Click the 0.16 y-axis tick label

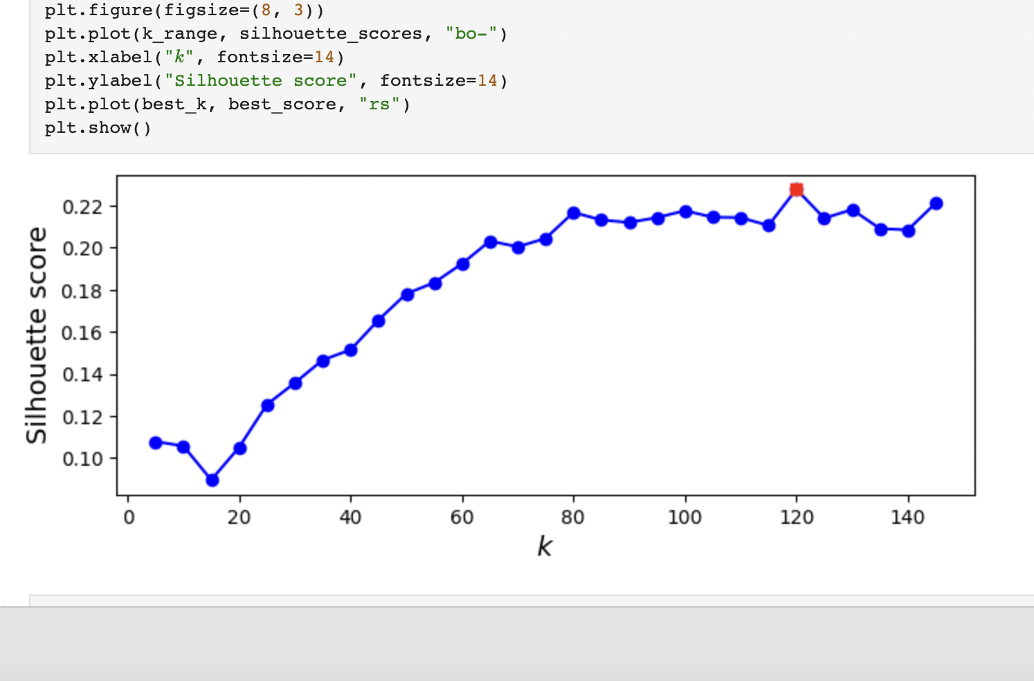pyautogui.click(x=82, y=333)
